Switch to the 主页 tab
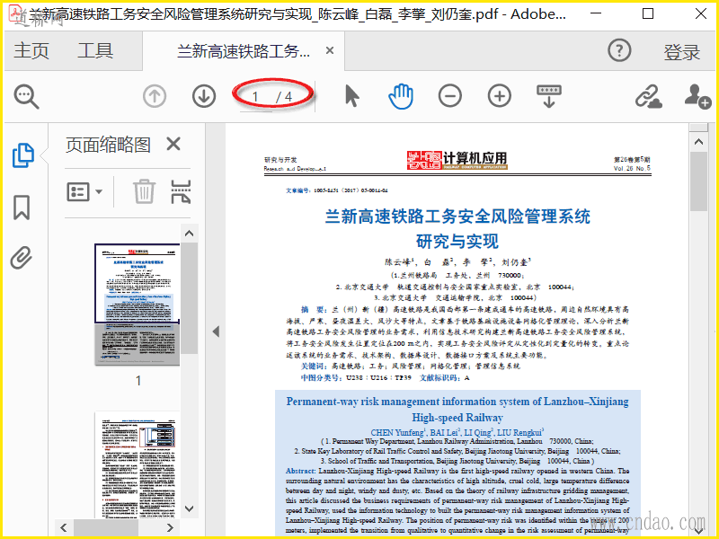This screenshot has height=539, width=719. tap(31, 50)
